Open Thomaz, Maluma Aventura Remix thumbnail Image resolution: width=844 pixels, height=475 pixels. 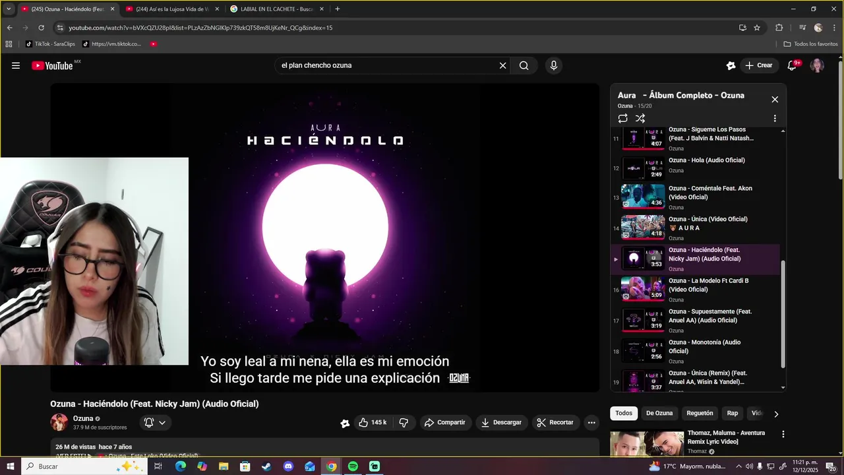[x=647, y=443]
